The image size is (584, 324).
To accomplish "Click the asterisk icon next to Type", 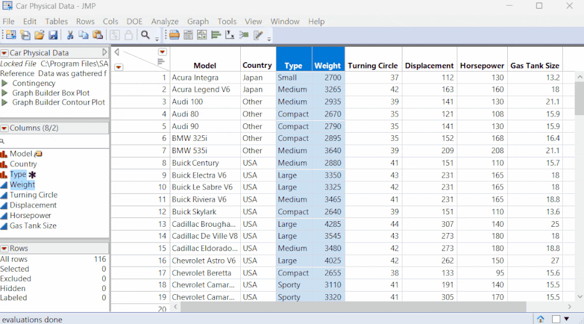I will coord(32,174).
